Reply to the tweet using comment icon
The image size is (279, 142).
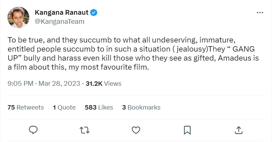pyautogui.click(x=33, y=130)
